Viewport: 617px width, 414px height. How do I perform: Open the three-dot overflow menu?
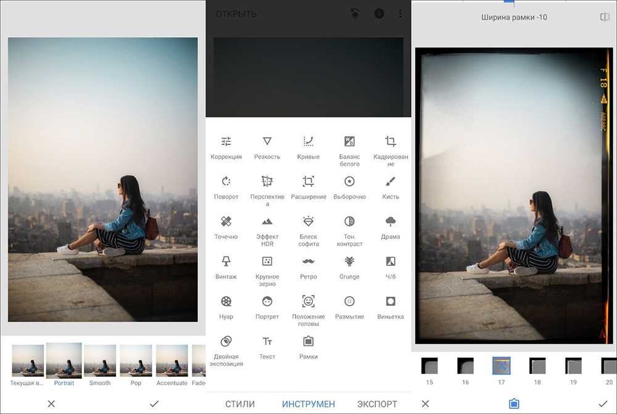coord(400,14)
